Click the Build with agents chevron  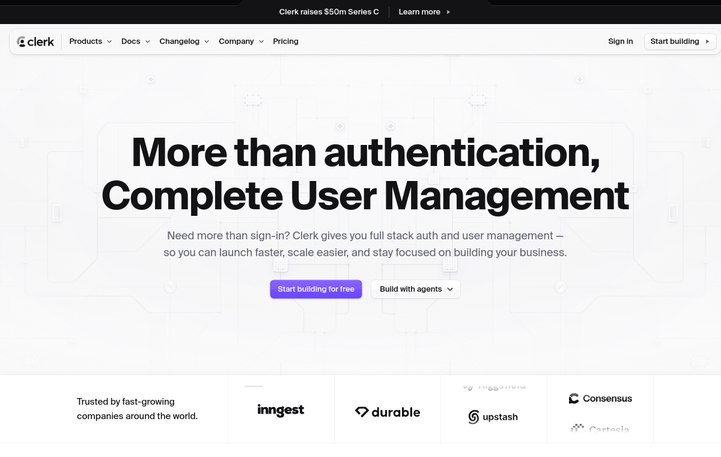(x=450, y=289)
